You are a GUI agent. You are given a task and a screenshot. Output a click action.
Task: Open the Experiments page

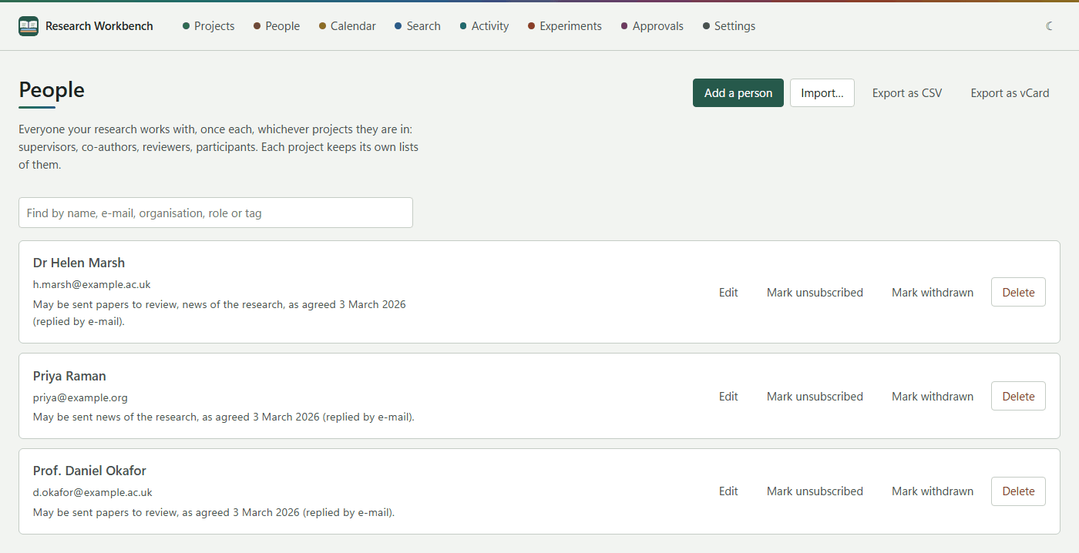point(565,26)
